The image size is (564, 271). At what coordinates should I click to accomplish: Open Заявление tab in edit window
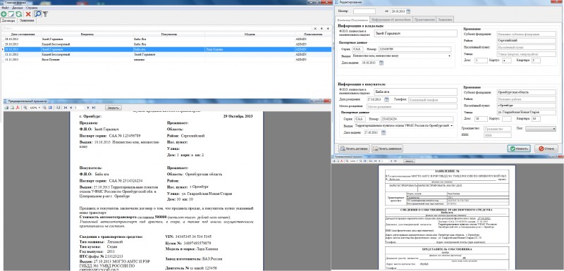446,20
